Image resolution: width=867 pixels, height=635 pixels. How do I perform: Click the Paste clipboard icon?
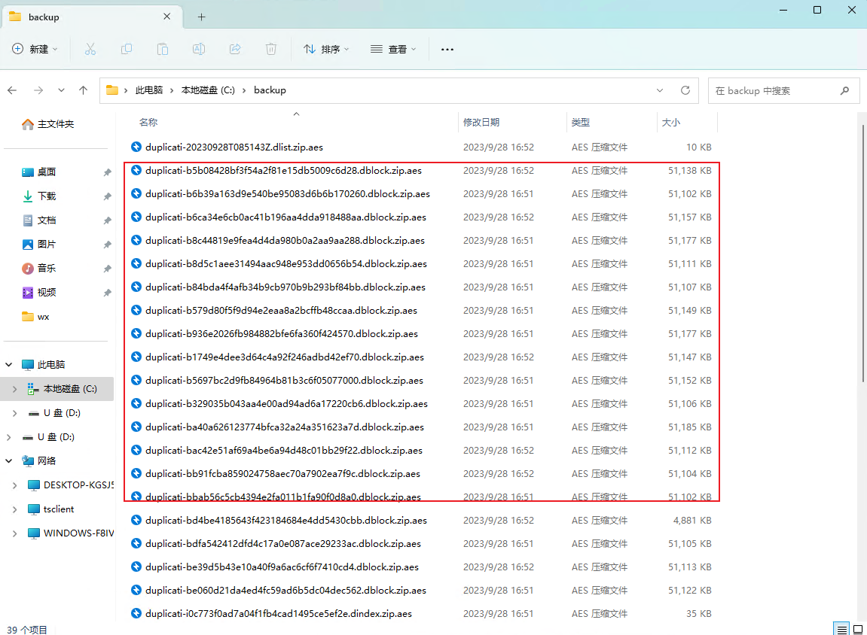(163, 49)
